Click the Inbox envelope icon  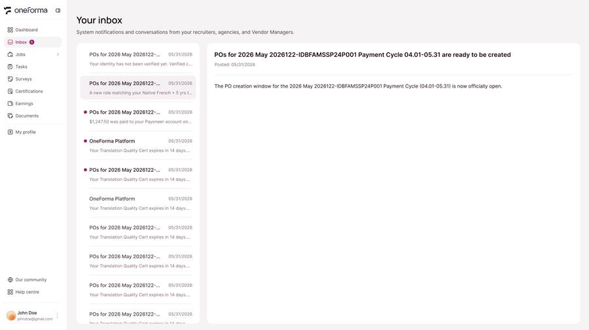[x=10, y=42]
